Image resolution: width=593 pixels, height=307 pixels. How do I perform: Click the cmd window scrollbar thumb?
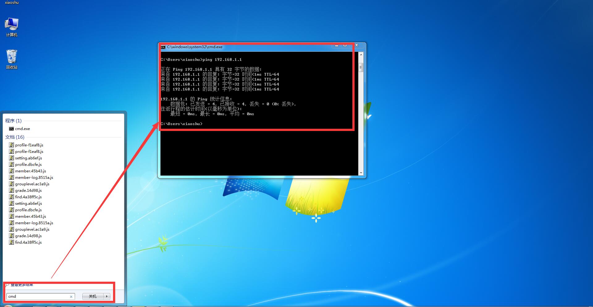point(361,67)
